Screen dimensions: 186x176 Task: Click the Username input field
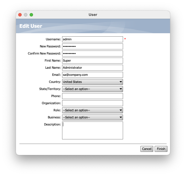click(92, 39)
